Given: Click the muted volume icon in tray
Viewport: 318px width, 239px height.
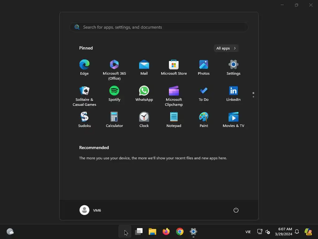Looking at the screenshot, I should click(268, 232).
